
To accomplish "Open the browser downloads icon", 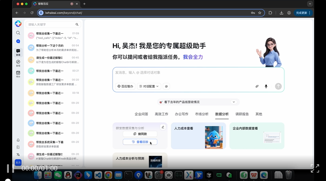I will pyautogui.click(x=281, y=13).
